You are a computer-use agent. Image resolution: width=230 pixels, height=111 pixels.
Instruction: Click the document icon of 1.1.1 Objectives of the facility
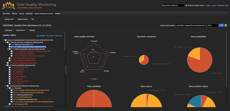[10, 44]
